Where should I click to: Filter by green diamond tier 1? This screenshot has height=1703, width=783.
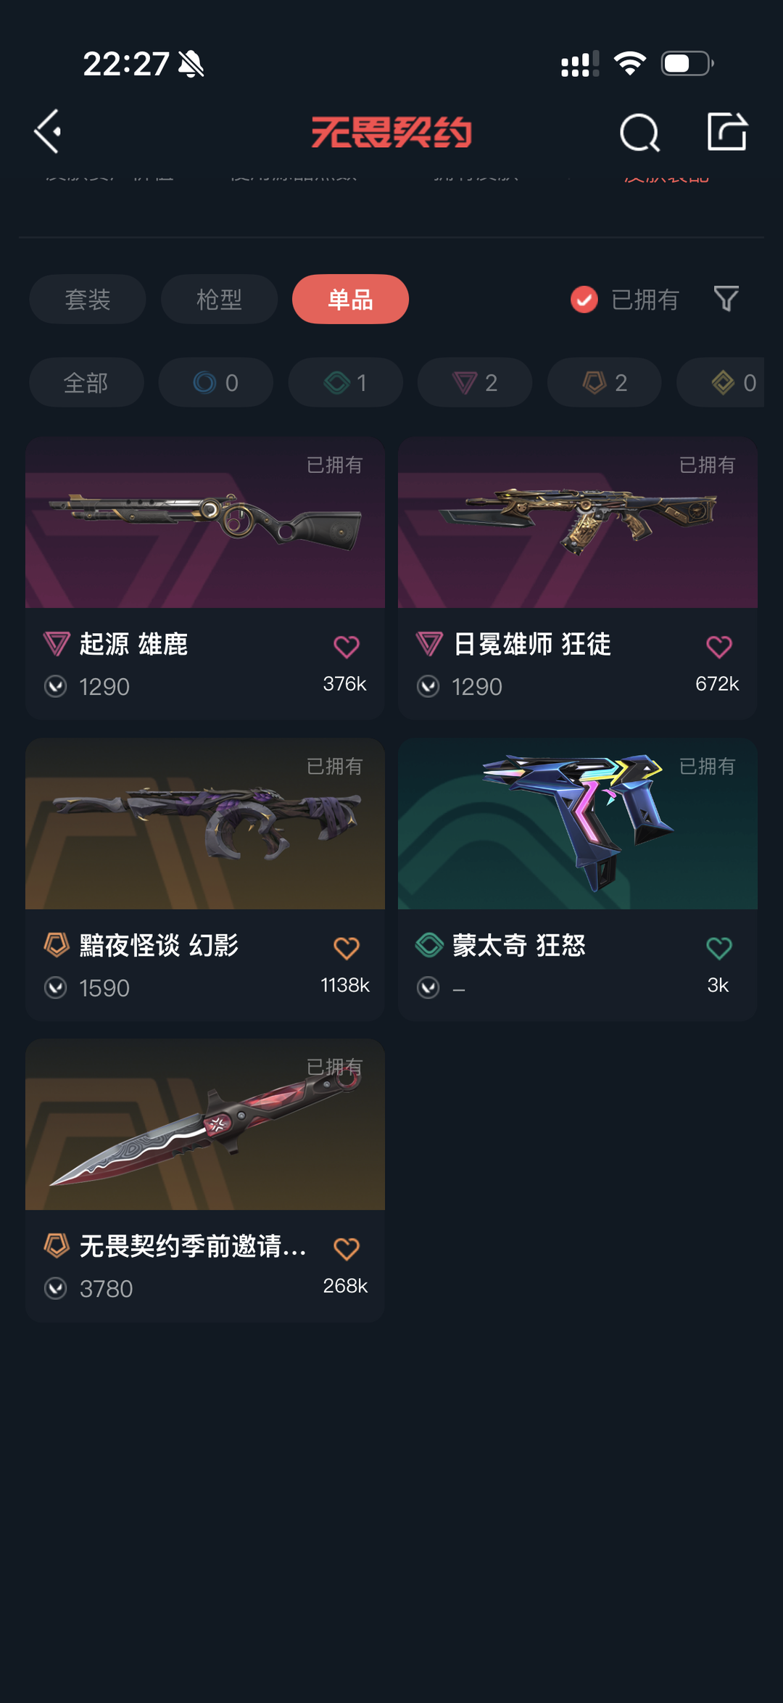coord(345,382)
